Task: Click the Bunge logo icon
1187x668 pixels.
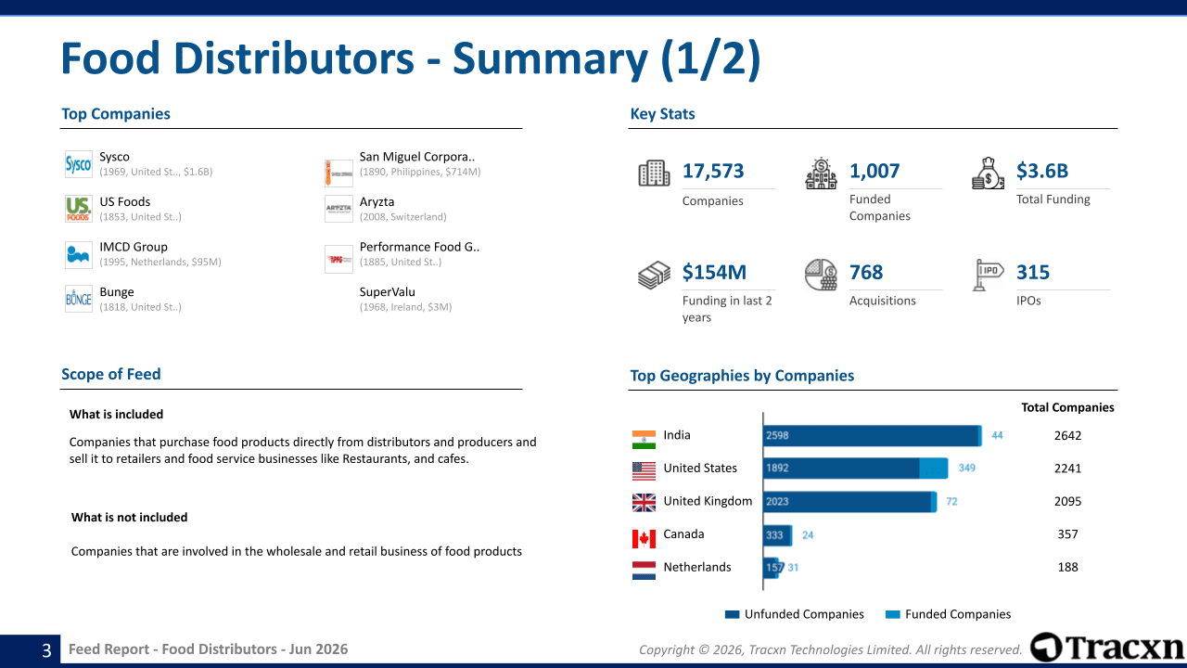Action: tap(79, 299)
